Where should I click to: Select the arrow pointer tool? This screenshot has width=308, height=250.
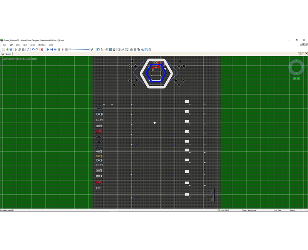102,50
